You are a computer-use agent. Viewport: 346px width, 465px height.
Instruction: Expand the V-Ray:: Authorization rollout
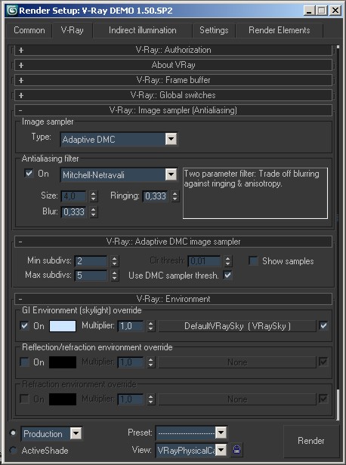click(173, 50)
